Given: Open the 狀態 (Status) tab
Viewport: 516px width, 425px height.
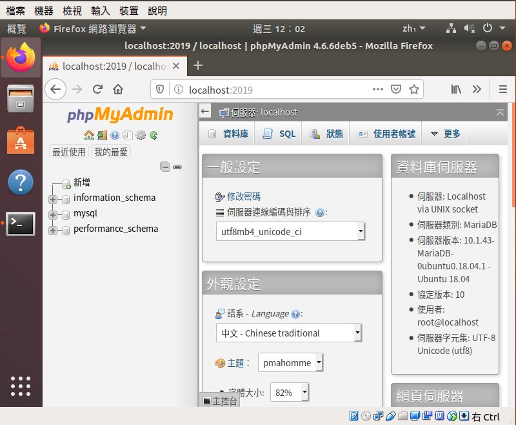Looking at the screenshot, I should (326, 134).
